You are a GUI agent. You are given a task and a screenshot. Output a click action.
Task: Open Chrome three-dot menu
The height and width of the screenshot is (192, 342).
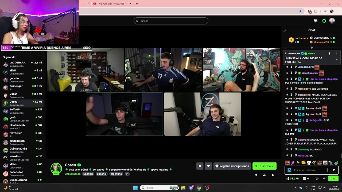[x=338, y=11]
